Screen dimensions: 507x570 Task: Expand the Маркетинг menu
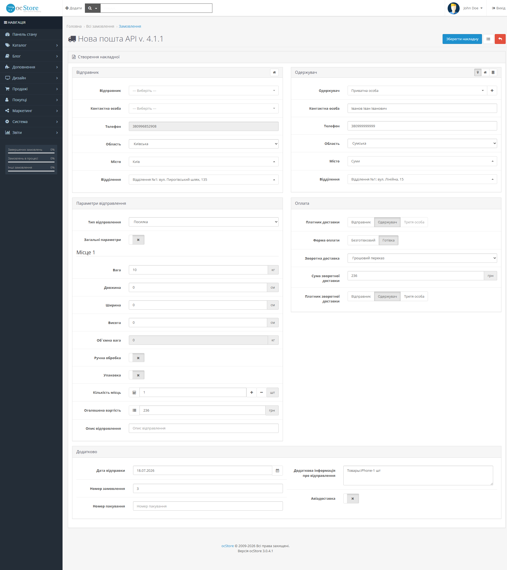31,111
